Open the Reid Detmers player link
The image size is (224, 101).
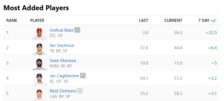(x=63, y=91)
